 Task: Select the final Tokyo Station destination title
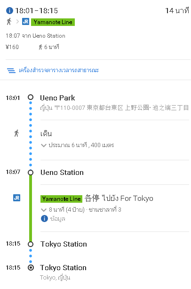click(63, 268)
